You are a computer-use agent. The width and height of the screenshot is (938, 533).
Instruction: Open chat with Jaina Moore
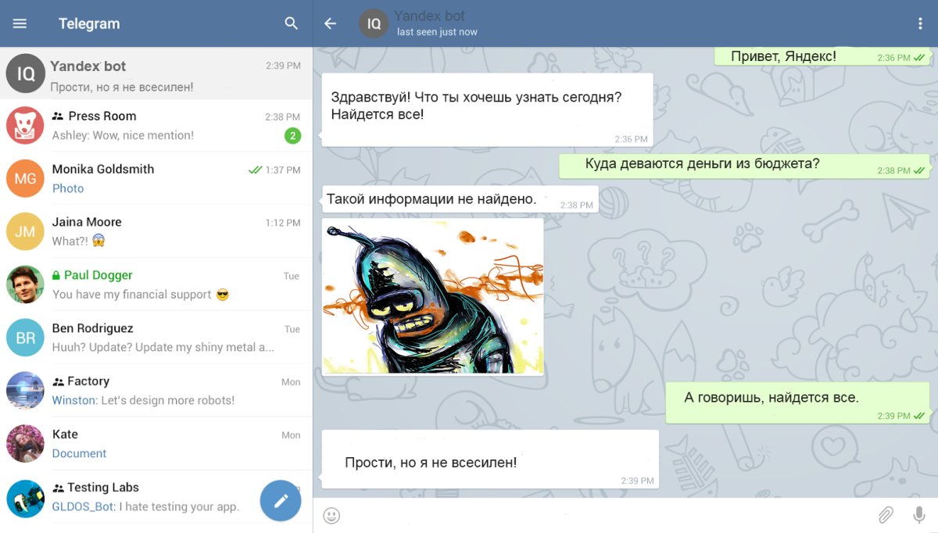click(156, 231)
